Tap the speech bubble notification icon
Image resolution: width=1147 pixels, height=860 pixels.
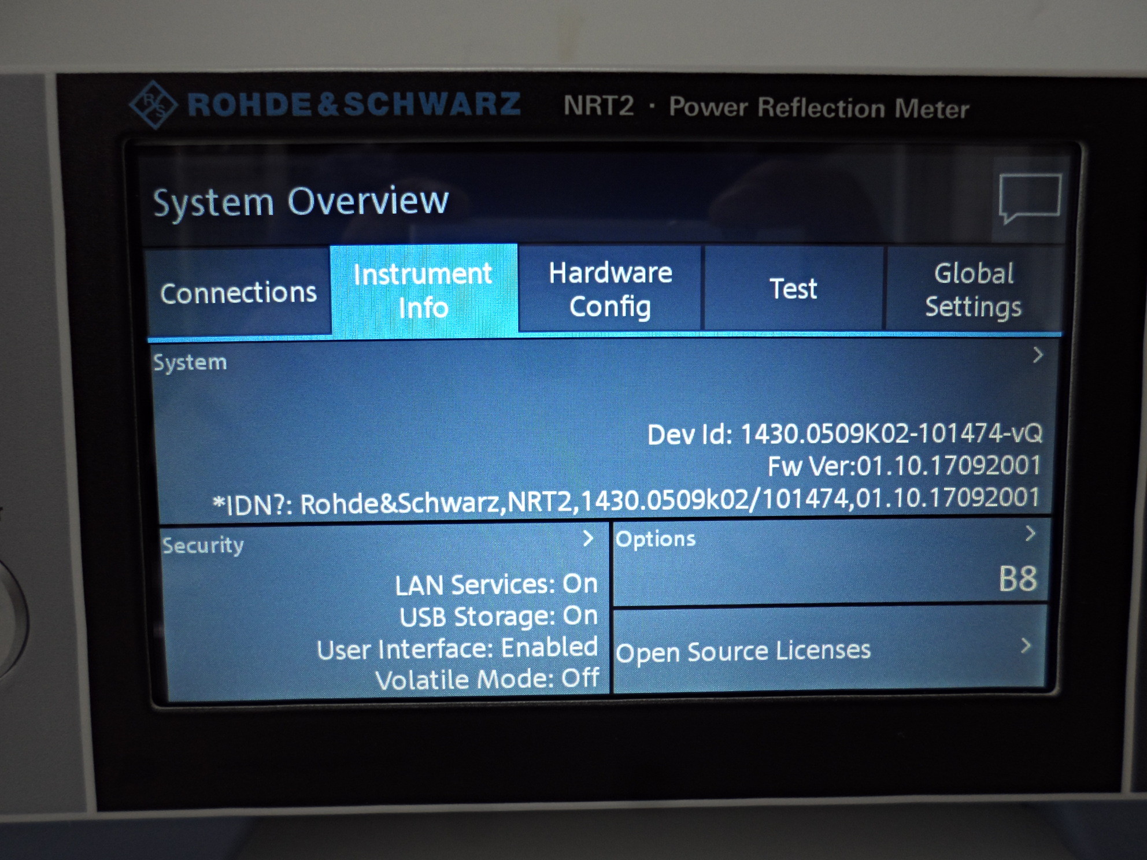(1029, 198)
